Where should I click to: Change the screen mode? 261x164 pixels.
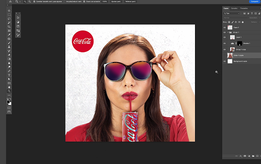[x=9, y=112]
